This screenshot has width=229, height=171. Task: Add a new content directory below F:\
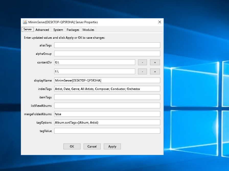click(155, 71)
